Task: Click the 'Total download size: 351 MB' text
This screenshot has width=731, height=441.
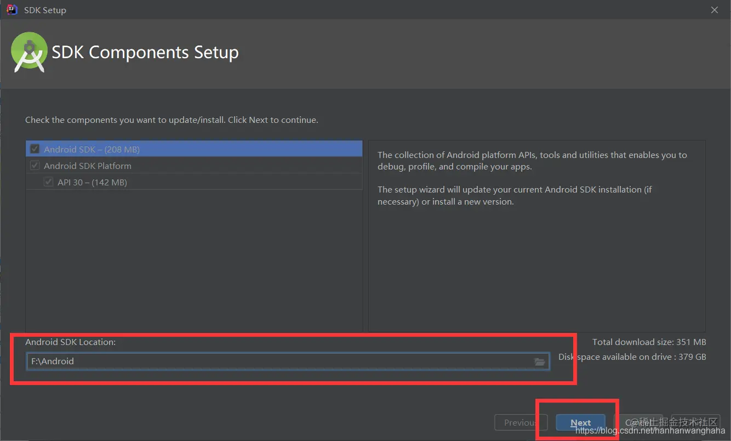Action: tap(649, 342)
